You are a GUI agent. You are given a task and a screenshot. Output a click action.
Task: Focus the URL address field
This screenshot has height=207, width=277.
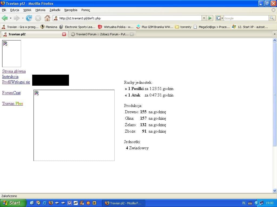[x=130, y=18]
